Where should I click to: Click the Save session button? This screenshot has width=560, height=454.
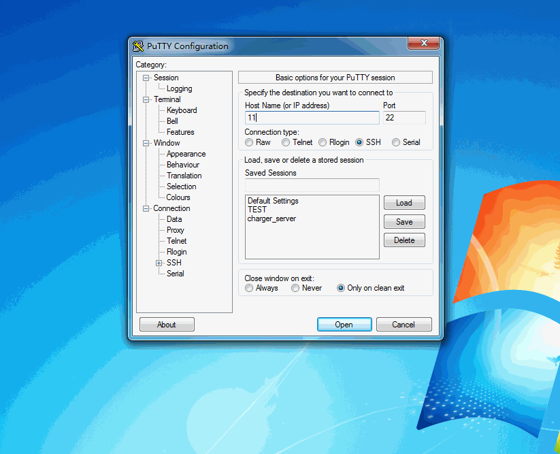coord(404,221)
